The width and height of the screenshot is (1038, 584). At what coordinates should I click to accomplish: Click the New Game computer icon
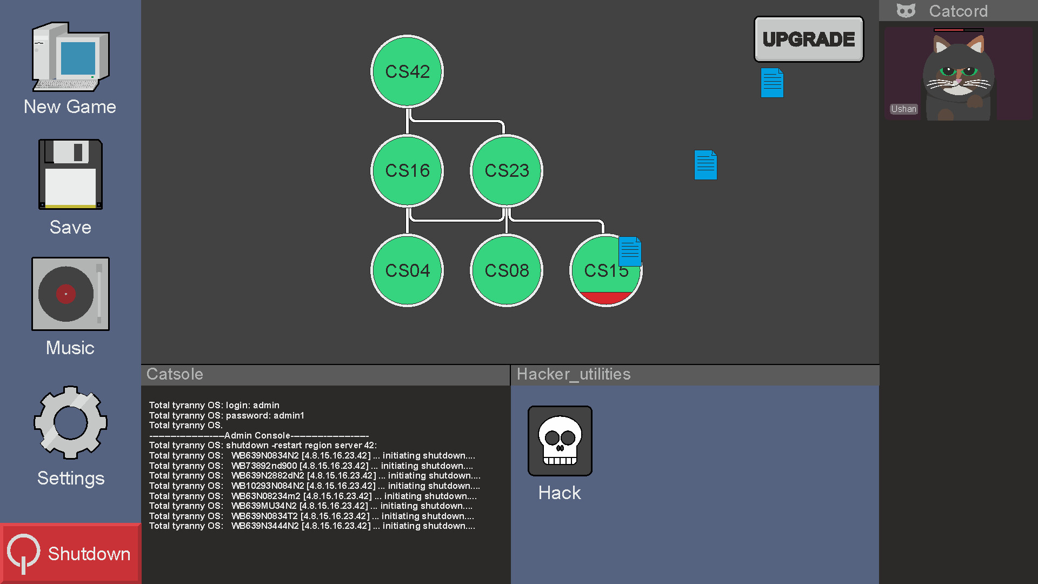click(x=70, y=57)
